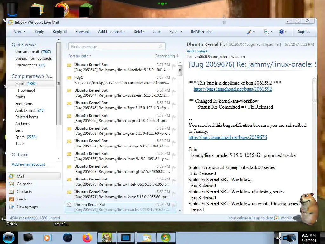Open the Deleted Items folder
The width and height of the screenshot is (325, 244).
pyautogui.click(x=27, y=117)
